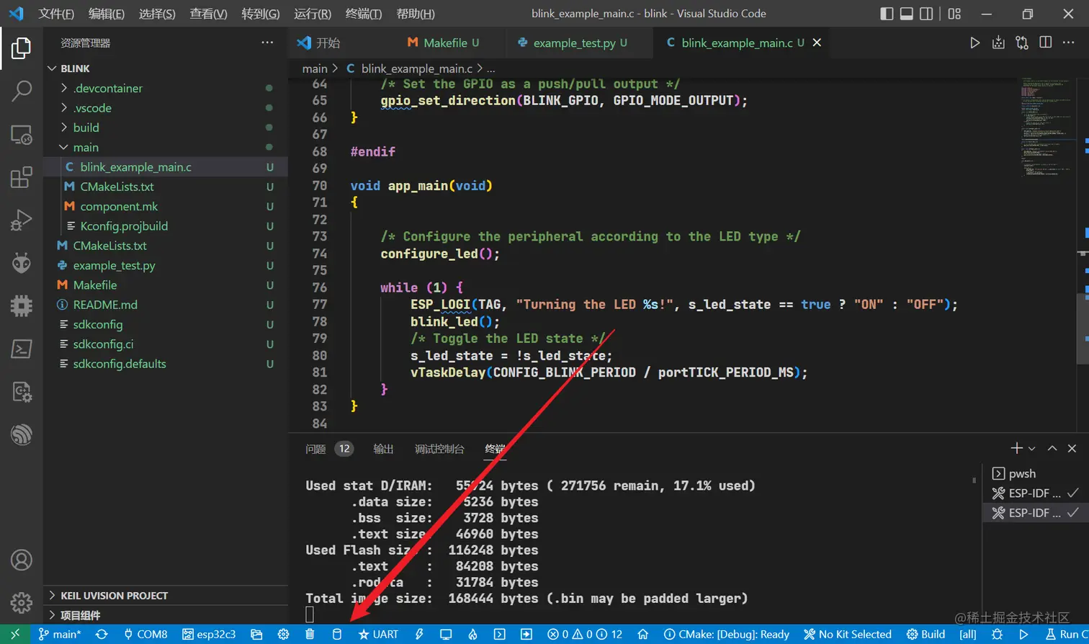
Task: Open 编辑(E) menu
Action: [x=107, y=14]
